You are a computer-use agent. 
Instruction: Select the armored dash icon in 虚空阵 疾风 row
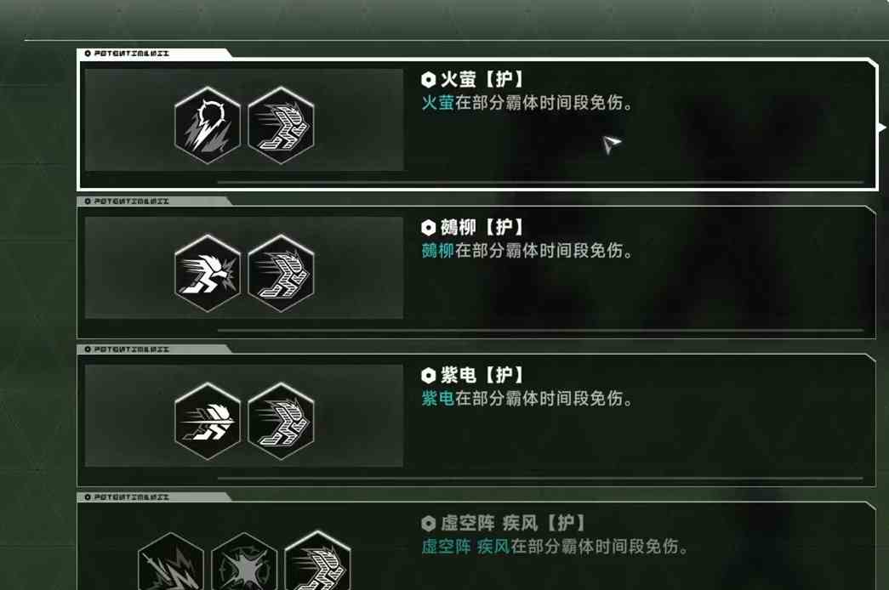[x=317, y=561]
